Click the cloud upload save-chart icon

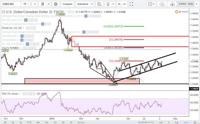(172, 4)
